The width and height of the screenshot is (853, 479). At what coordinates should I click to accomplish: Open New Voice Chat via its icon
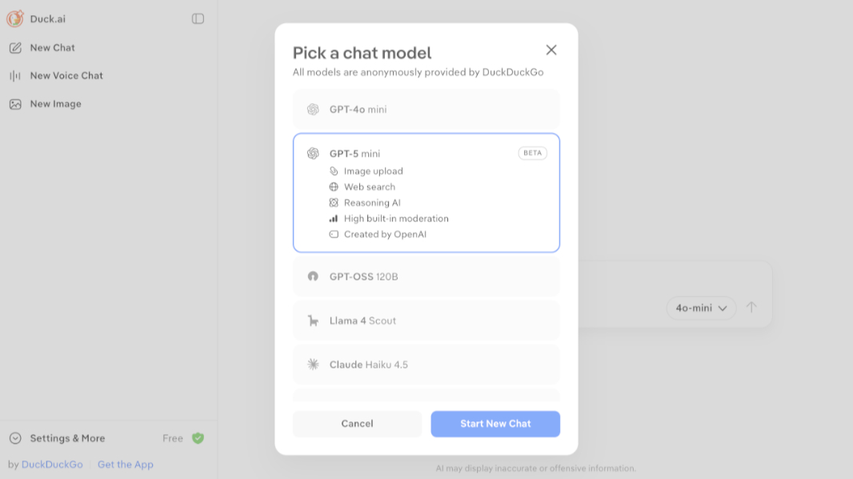[16, 75]
